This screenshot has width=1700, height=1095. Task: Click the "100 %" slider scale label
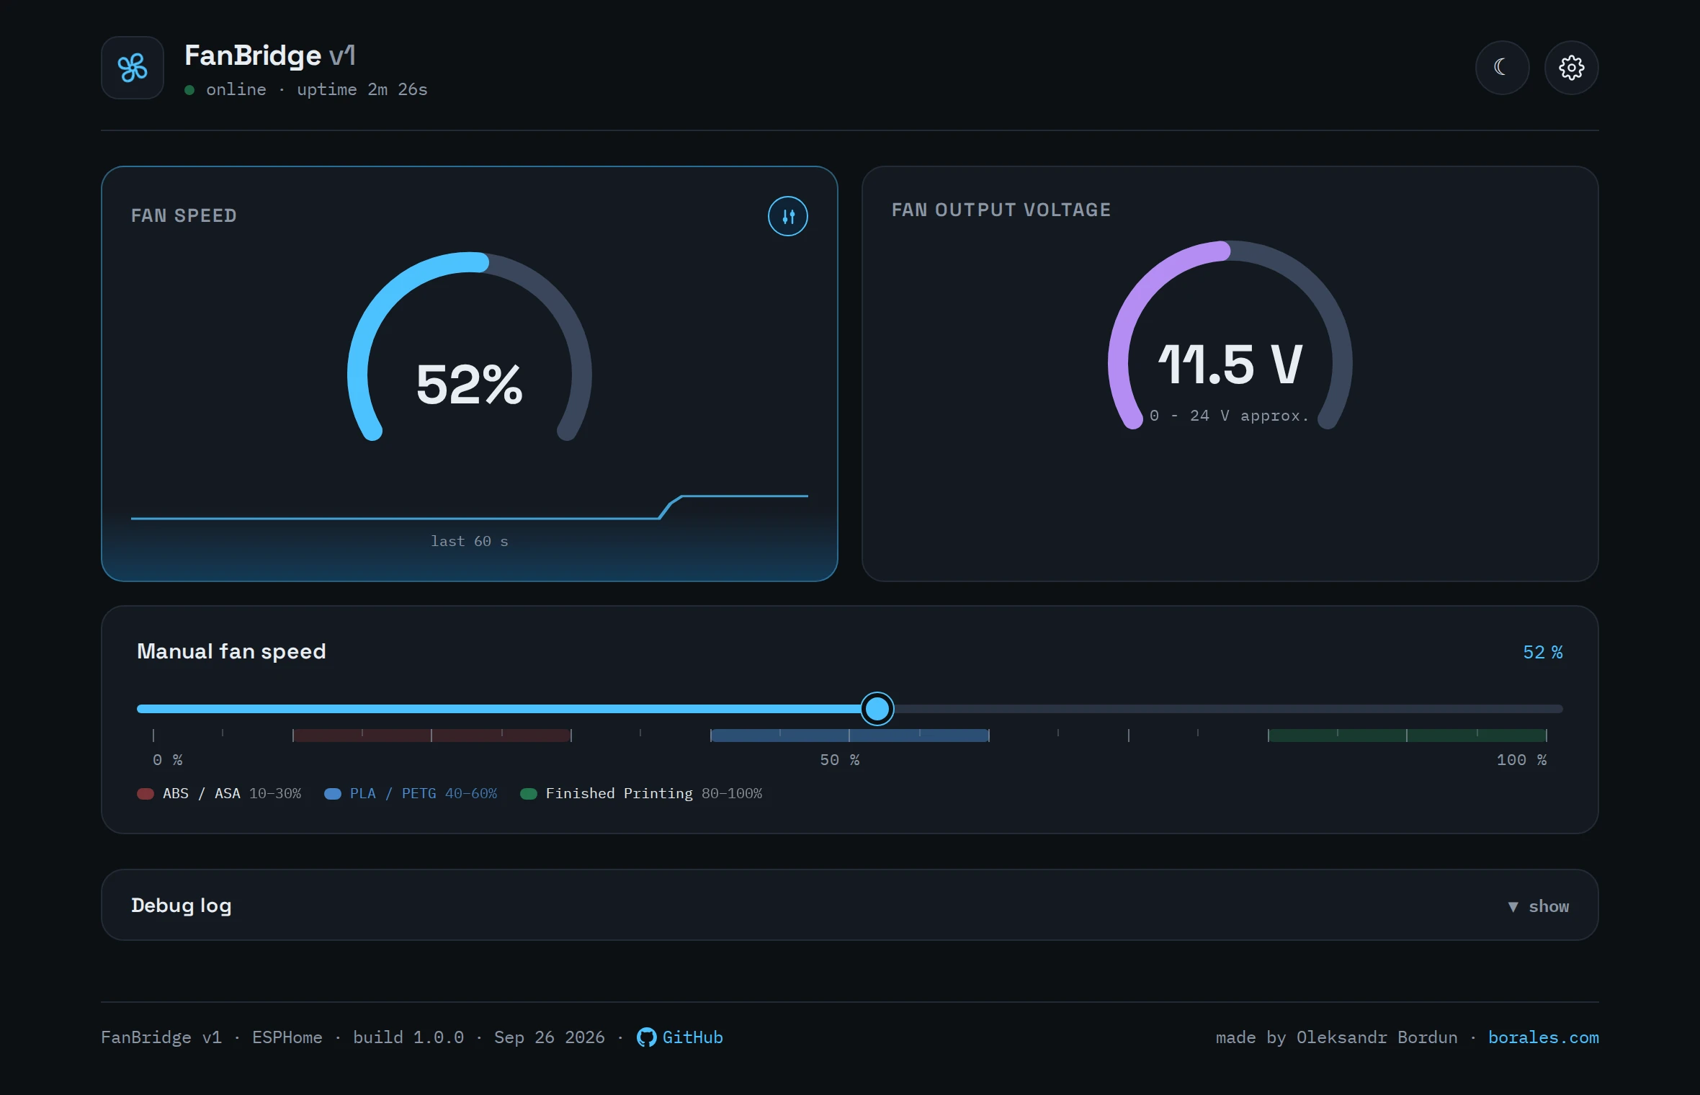[x=1521, y=760]
